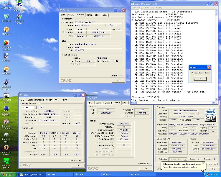This screenshot has height=177, width=221.
Task: Open Memory tab in Mainboard CPU-Z window
Action: [90, 15]
